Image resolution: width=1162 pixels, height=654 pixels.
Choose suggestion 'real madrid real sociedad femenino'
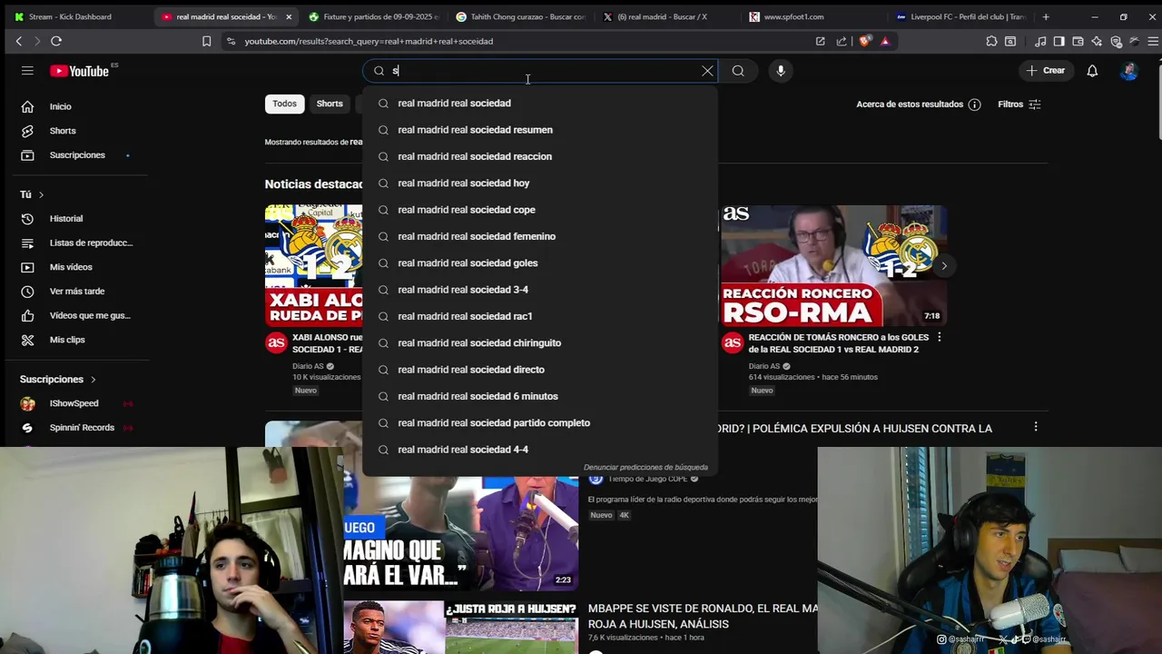pos(540,236)
